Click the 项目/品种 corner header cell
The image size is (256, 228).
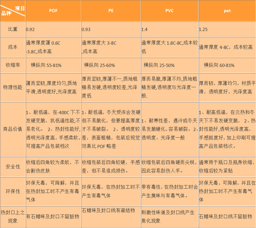tap(13, 11)
